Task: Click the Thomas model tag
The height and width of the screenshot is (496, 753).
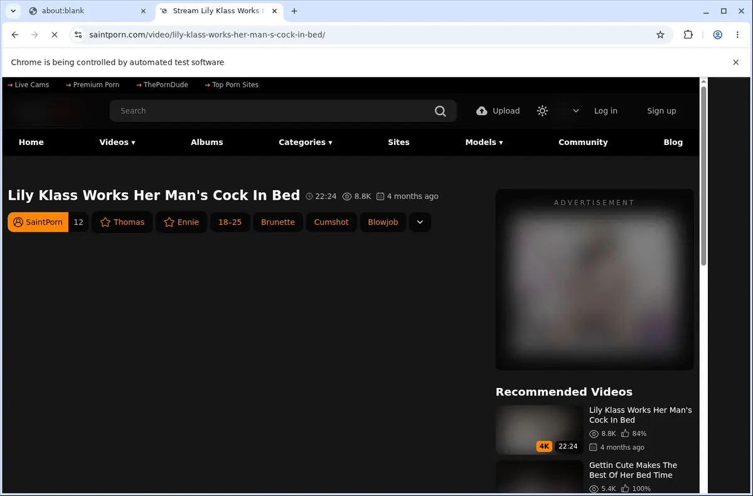Action: pos(122,222)
